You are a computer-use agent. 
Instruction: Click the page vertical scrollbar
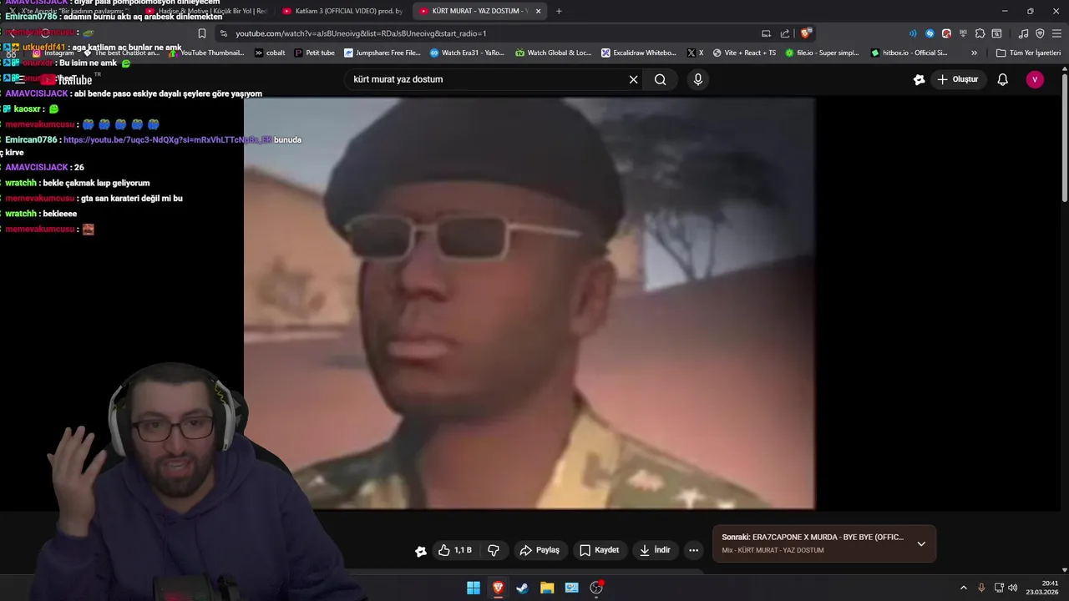point(1064,138)
